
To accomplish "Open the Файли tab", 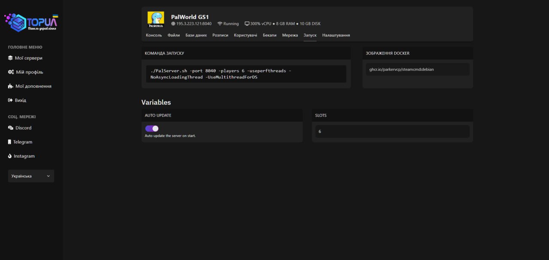I will tap(174, 35).
